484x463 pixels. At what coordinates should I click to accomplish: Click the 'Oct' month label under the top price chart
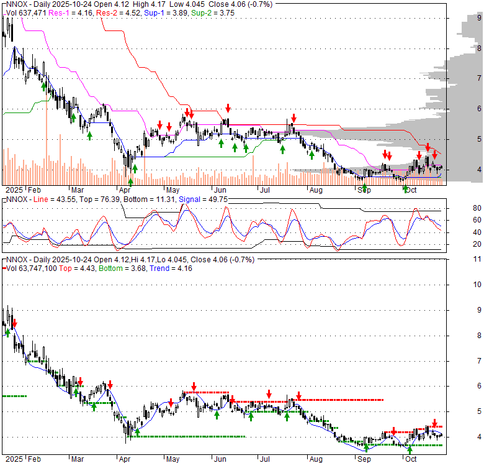pyautogui.click(x=411, y=190)
